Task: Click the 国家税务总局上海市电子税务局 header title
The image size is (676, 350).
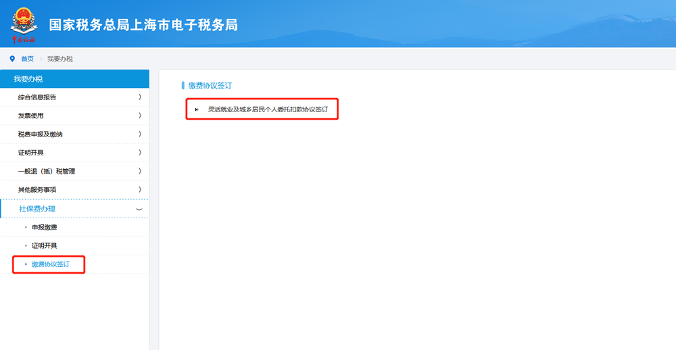Action: (143, 25)
